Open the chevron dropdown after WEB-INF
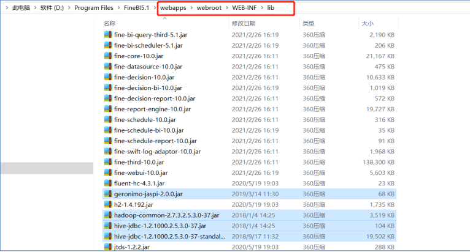Image resolution: width=470 pixels, height=252 pixels. (262, 8)
